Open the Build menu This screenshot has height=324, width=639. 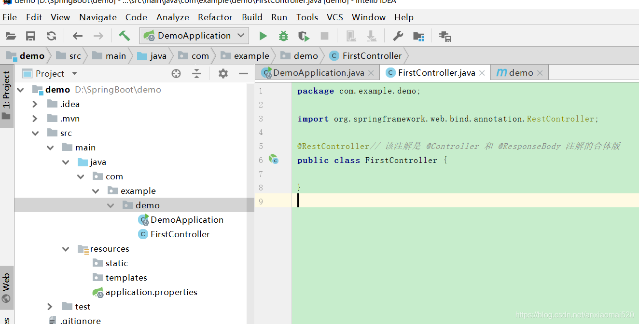(252, 17)
